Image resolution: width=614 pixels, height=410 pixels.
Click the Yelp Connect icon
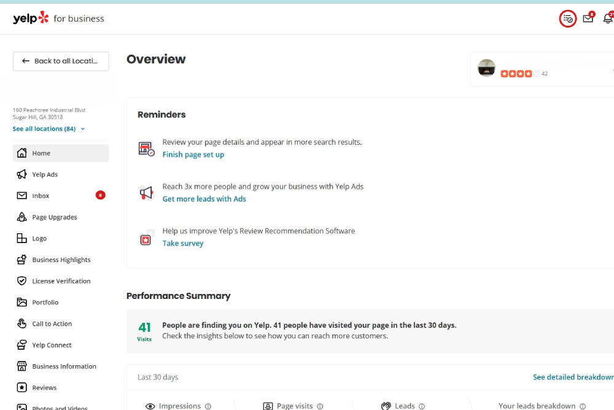[22, 345]
